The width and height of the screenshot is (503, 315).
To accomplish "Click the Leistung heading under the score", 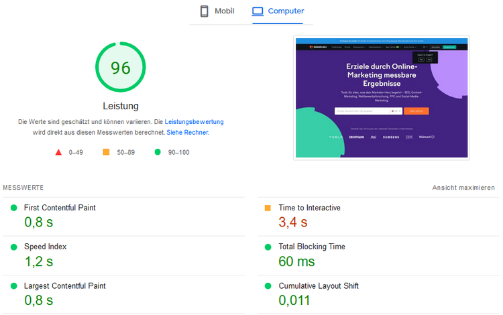I will pos(121,106).
